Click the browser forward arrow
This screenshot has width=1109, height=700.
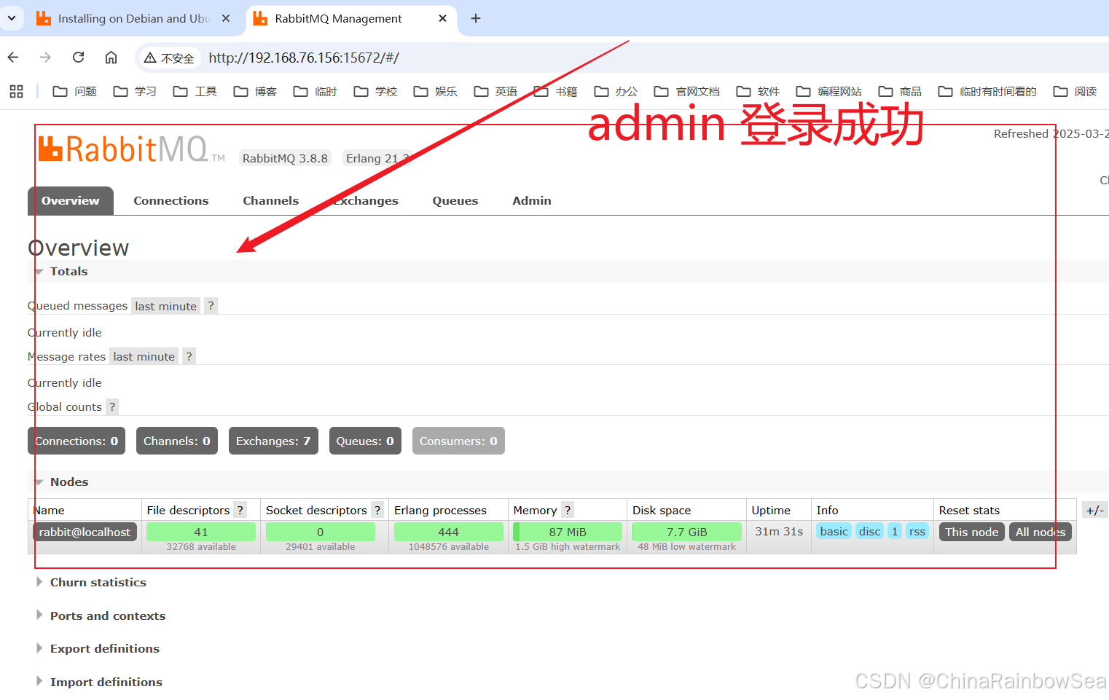(45, 58)
